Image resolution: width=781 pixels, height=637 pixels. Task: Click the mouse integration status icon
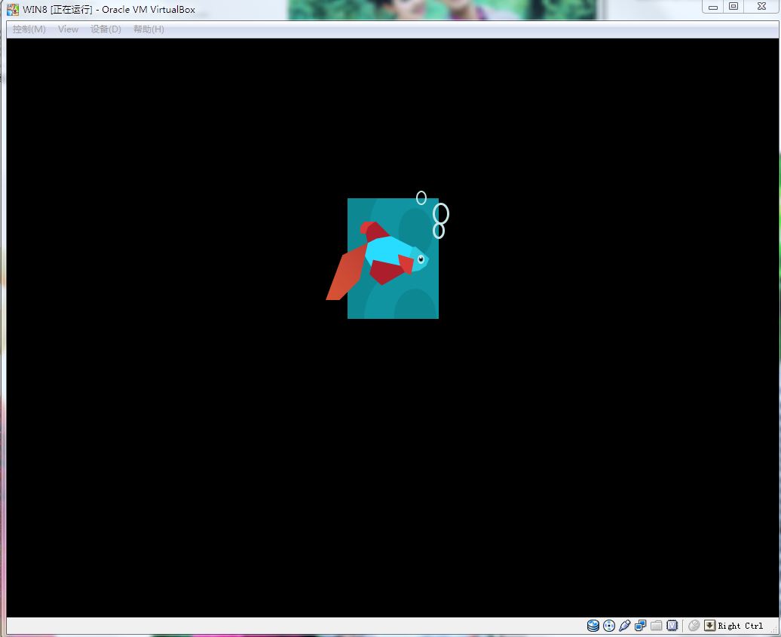click(x=694, y=626)
